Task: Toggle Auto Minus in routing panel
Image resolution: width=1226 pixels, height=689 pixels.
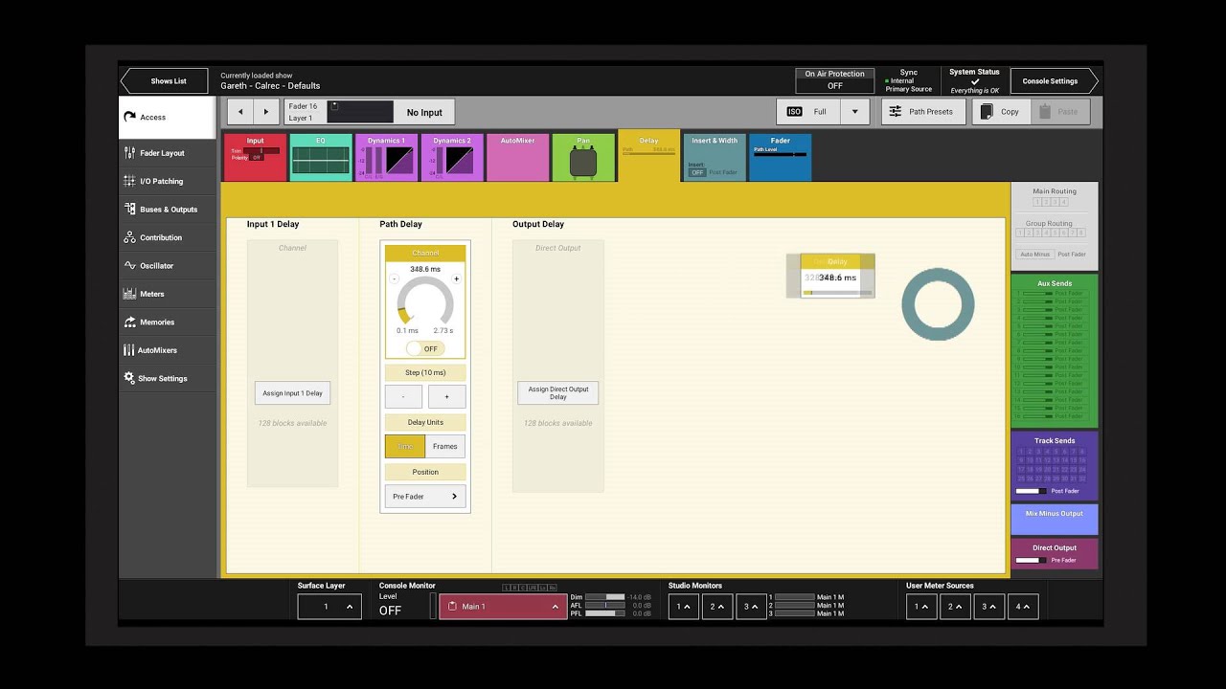Action: pos(1034,255)
